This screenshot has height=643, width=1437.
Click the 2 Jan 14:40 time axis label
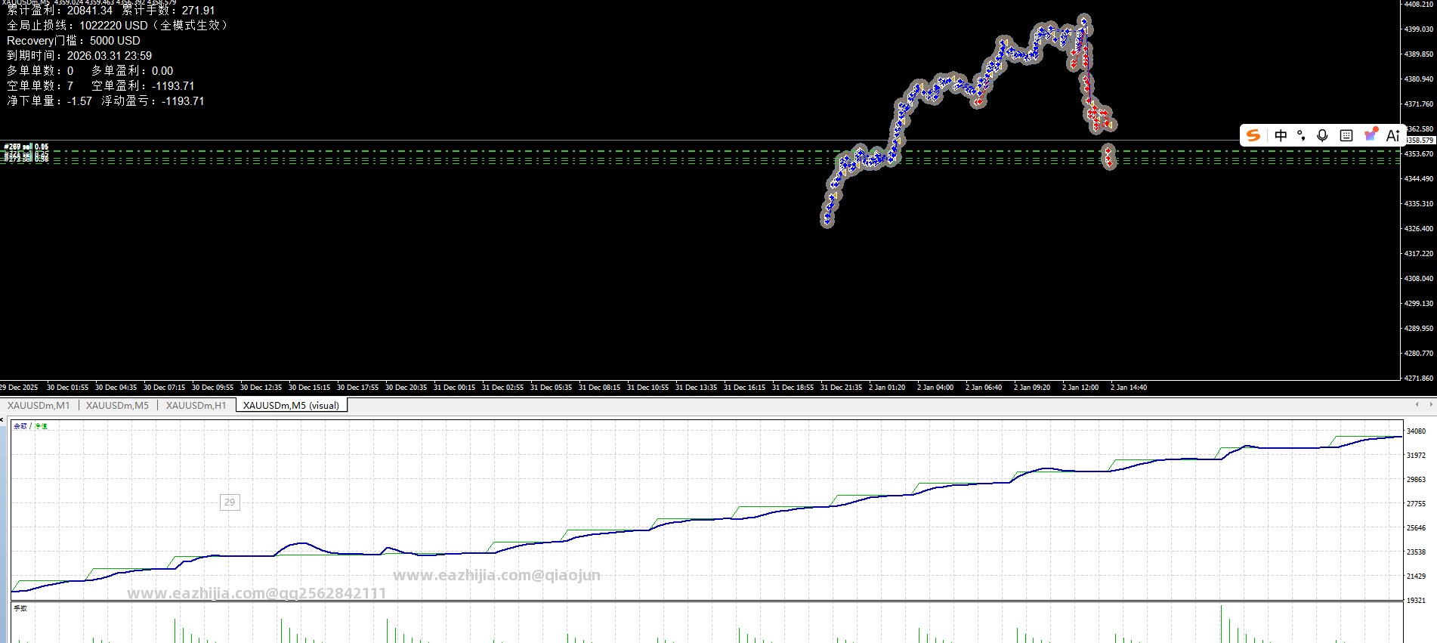1129,388
